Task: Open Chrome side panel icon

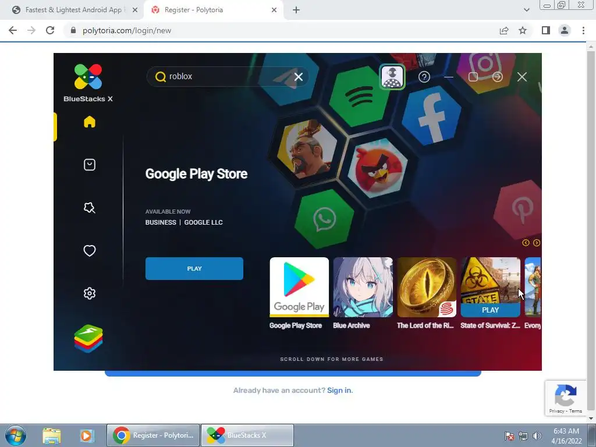Action: pos(546,30)
